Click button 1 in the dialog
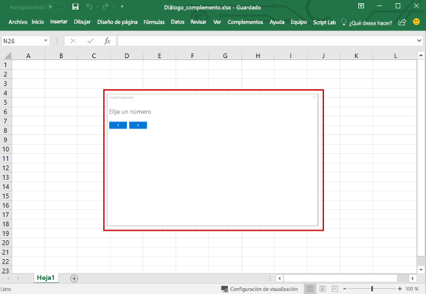This screenshot has height=294, width=426. tap(118, 125)
